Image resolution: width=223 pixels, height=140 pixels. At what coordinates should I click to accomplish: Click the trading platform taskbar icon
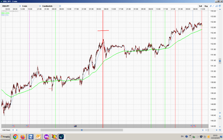tap(61, 137)
